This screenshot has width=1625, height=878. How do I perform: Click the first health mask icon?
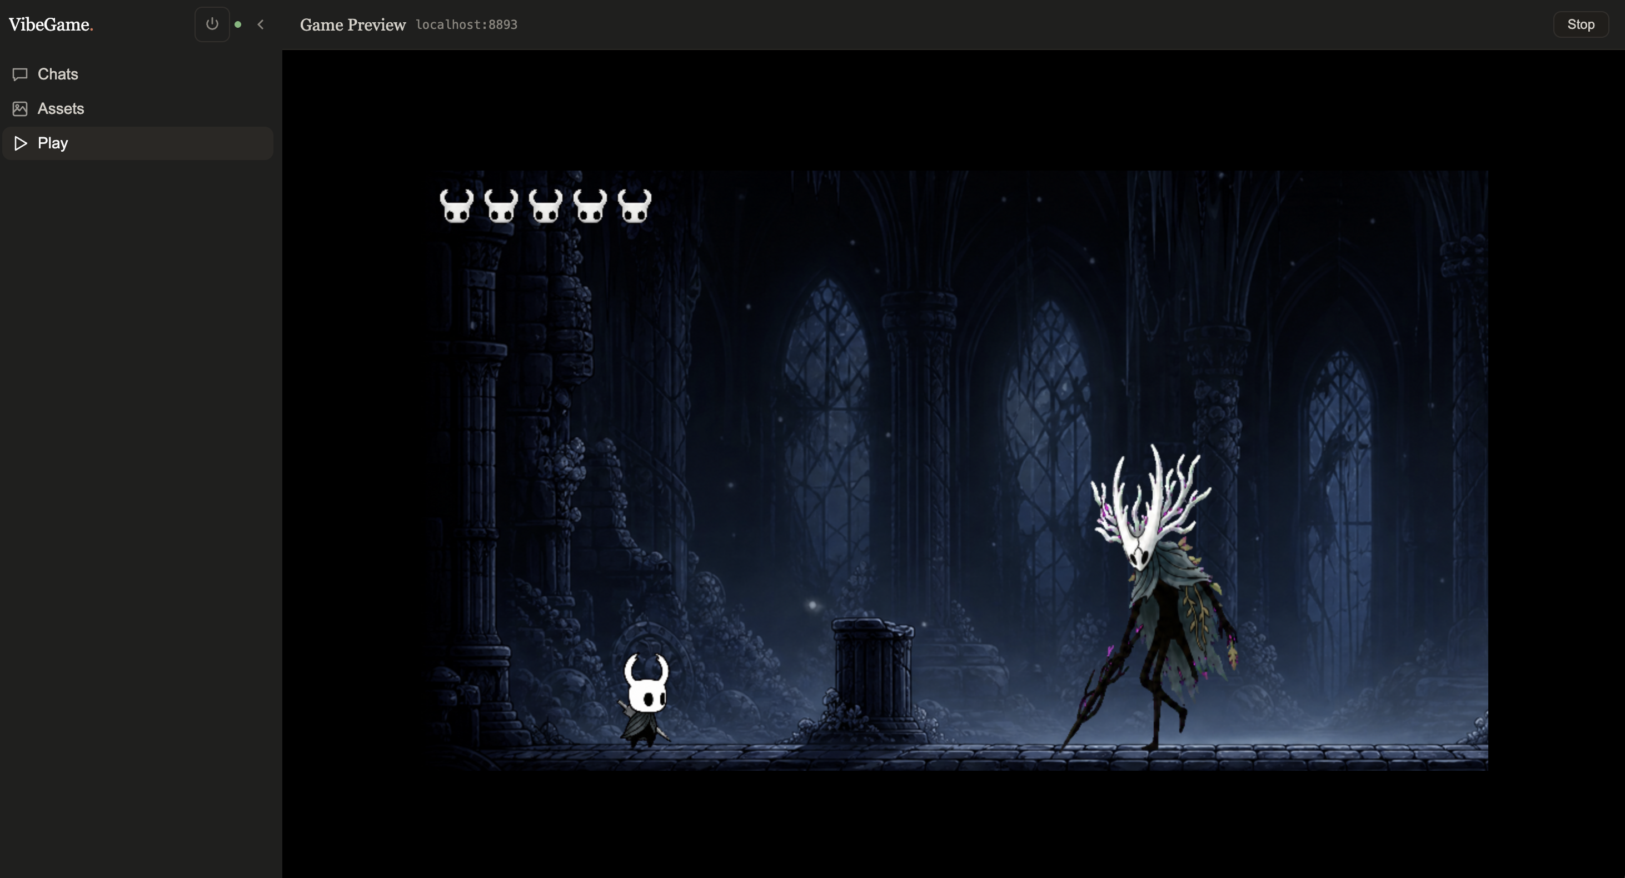(457, 206)
